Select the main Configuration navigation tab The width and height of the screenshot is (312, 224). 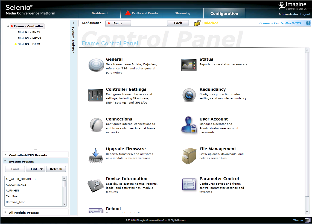tap(224, 13)
